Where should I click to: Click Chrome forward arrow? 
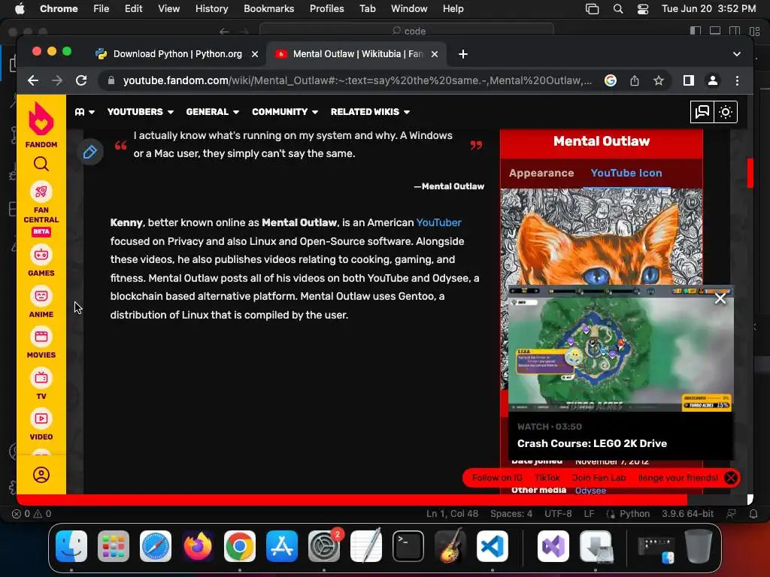pyautogui.click(x=57, y=80)
